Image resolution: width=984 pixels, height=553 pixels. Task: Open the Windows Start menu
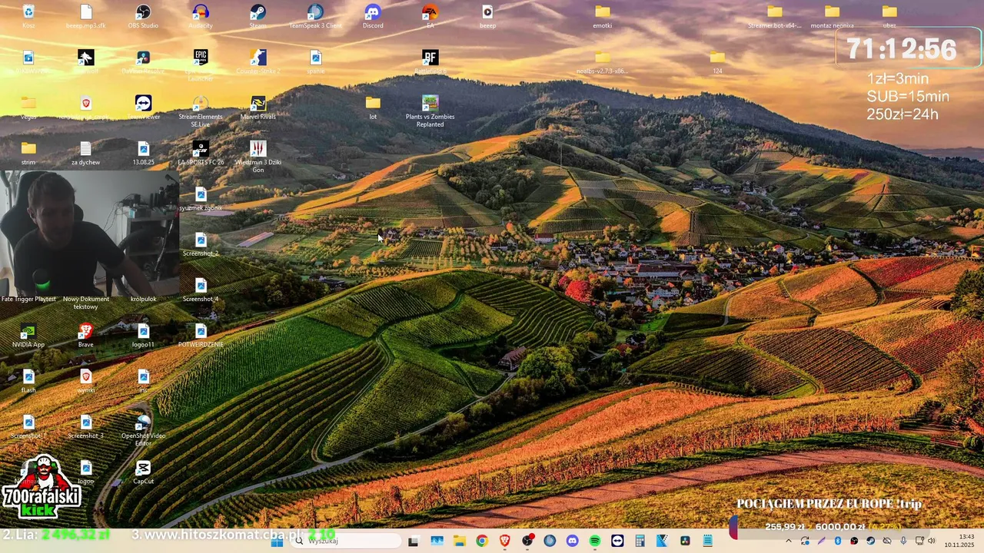coord(277,541)
